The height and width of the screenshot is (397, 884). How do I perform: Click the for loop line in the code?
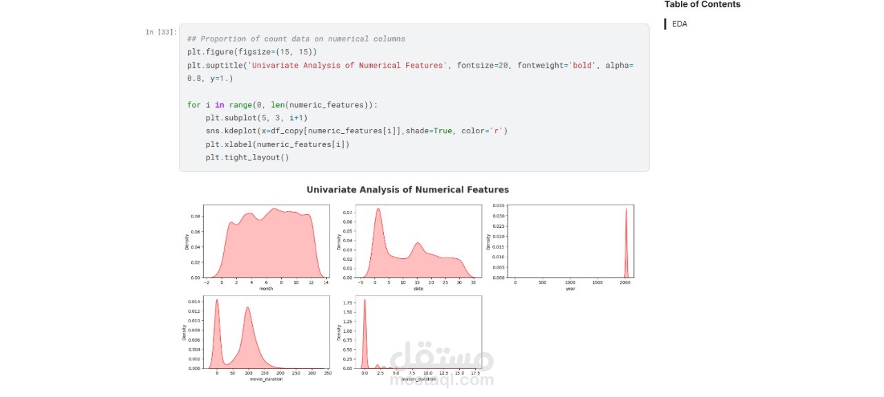(282, 105)
